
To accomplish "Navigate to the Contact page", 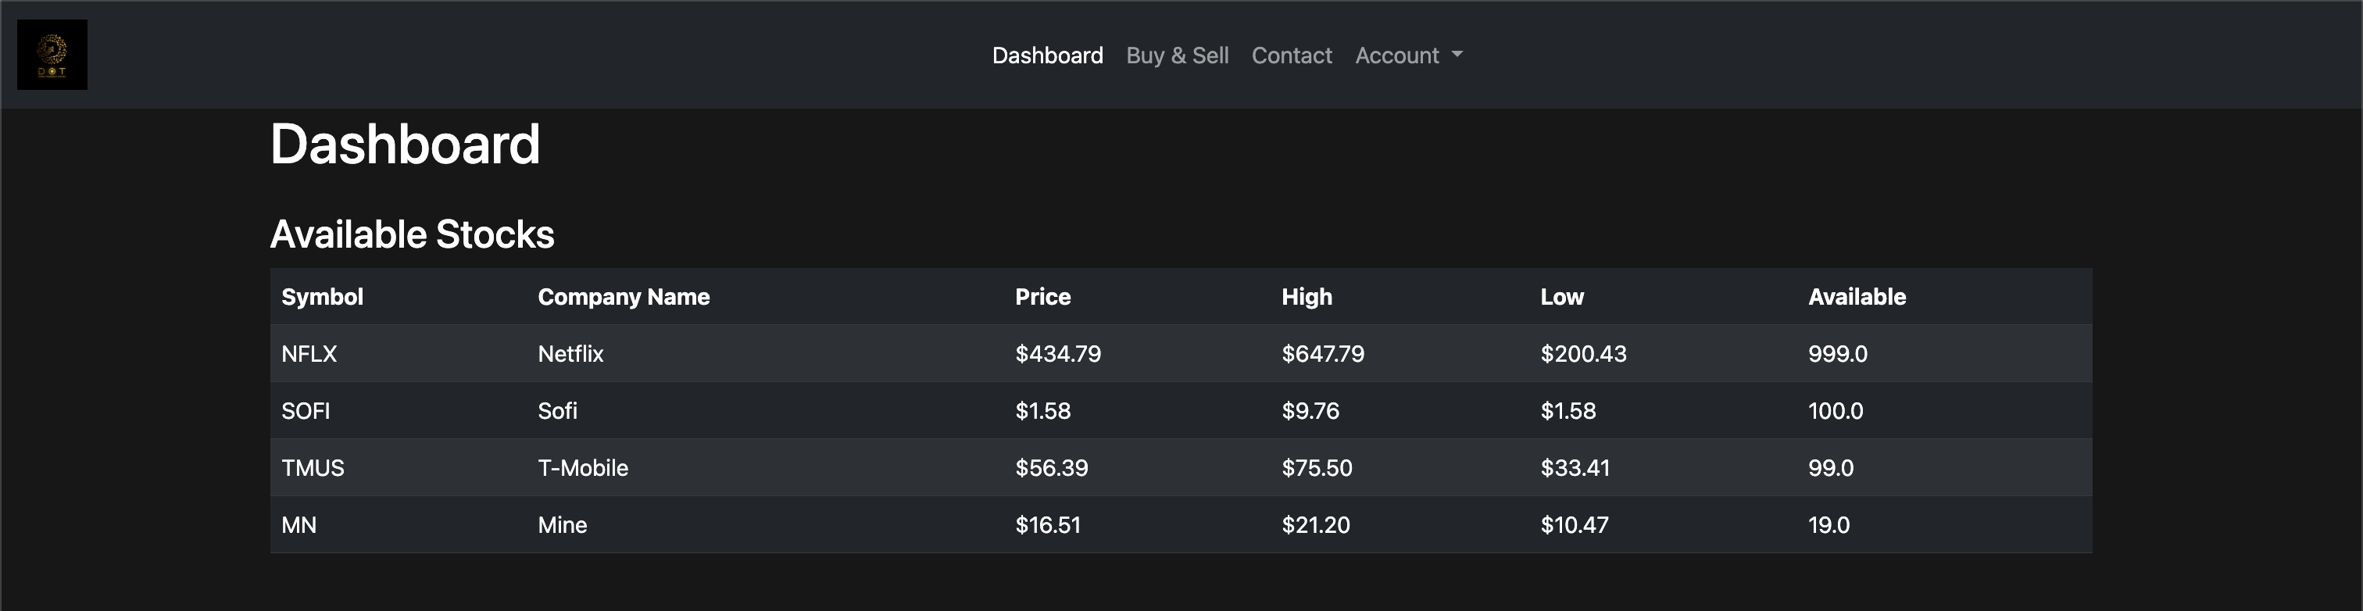I will [1292, 55].
